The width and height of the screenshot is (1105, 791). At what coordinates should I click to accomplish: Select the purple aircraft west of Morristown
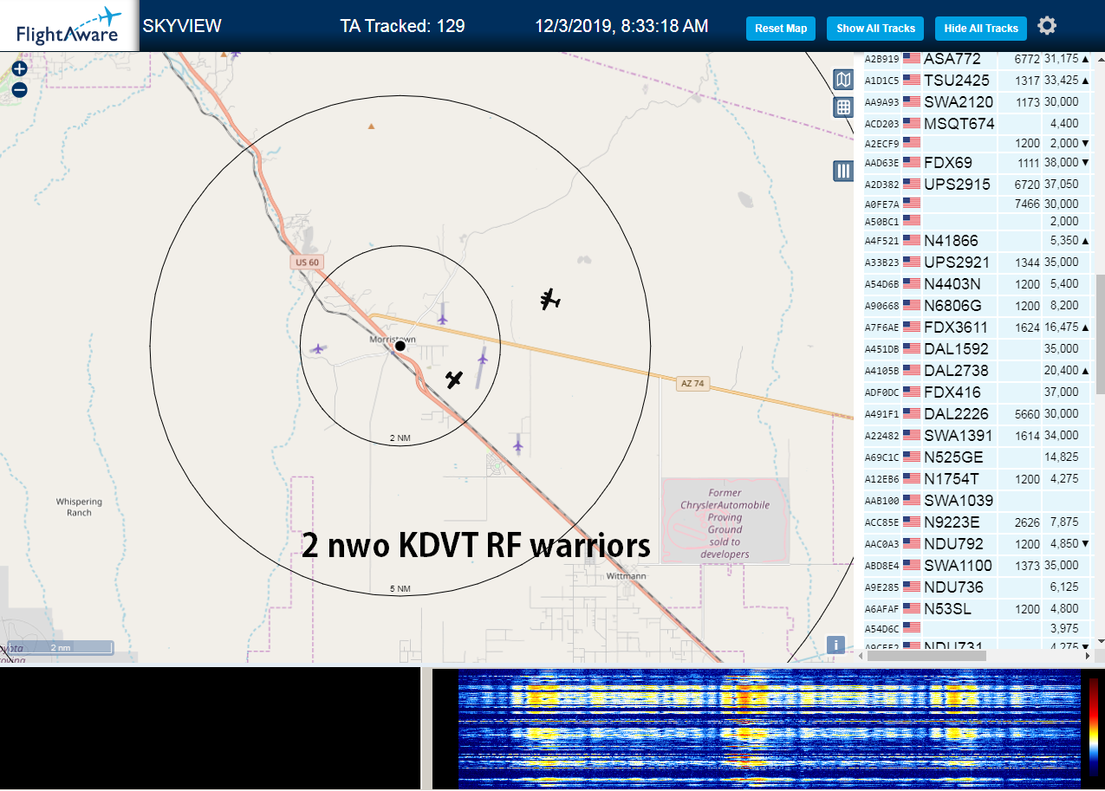click(318, 349)
